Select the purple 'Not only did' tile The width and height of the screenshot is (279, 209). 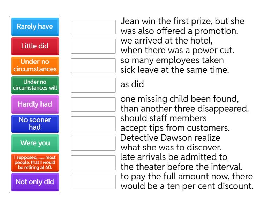pyautogui.click(x=35, y=182)
